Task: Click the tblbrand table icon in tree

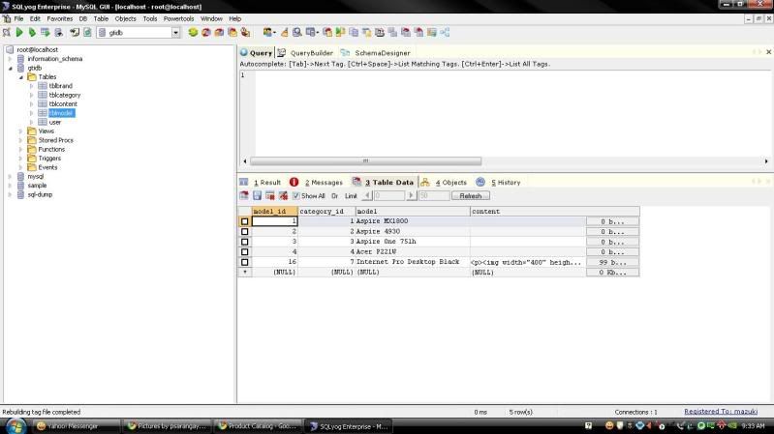Action: pyautogui.click(x=42, y=86)
